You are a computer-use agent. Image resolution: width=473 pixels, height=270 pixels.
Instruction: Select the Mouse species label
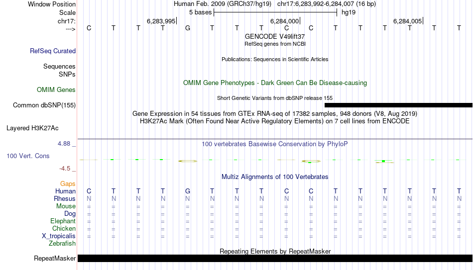(x=66, y=206)
